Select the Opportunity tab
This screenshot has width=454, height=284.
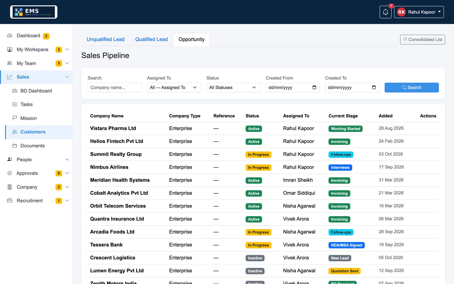[192, 39]
